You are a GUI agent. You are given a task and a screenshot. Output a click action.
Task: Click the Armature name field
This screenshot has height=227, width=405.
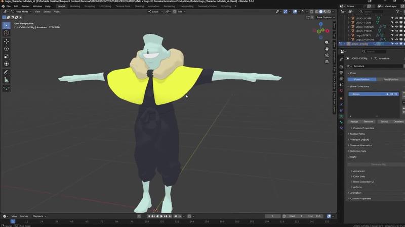377,66
